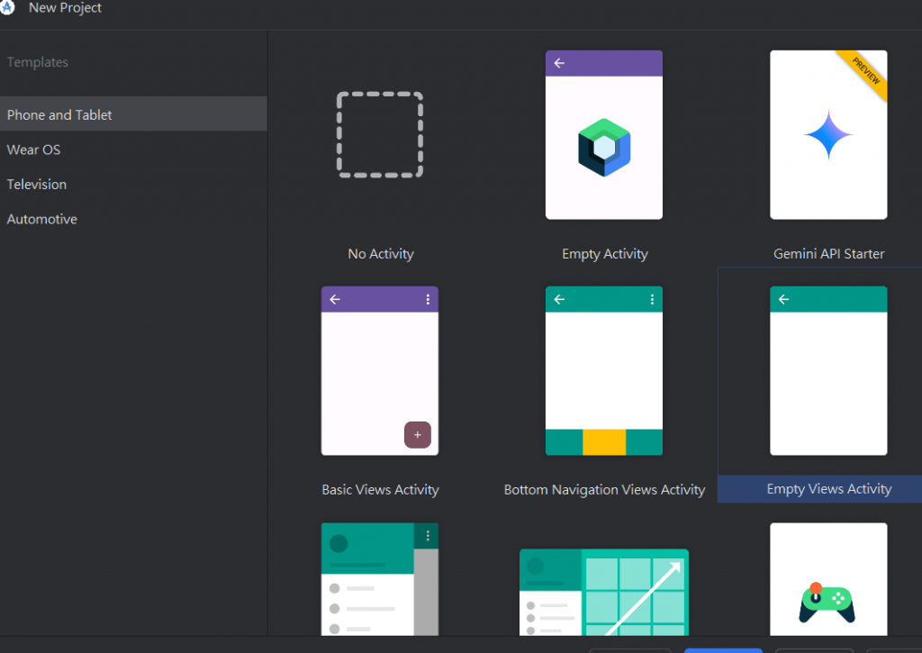Choose the Empty Activity Compose template thumbnail
922x653 pixels.
(604, 135)
